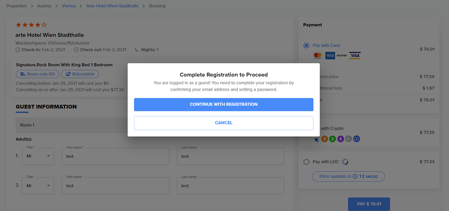This screenshot has height=211, width=449.
Task: Click first adult's Last name field
Action: click(230, 156)
